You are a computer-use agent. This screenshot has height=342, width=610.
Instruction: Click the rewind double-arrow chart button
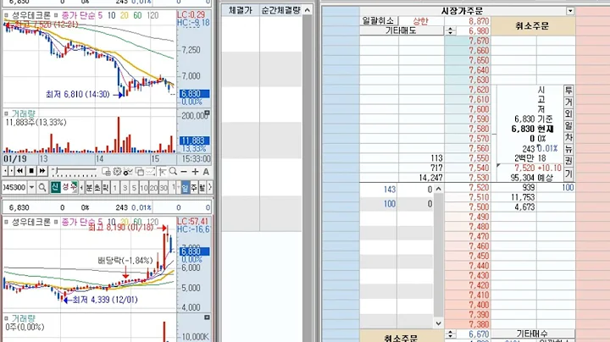(19, 171)
